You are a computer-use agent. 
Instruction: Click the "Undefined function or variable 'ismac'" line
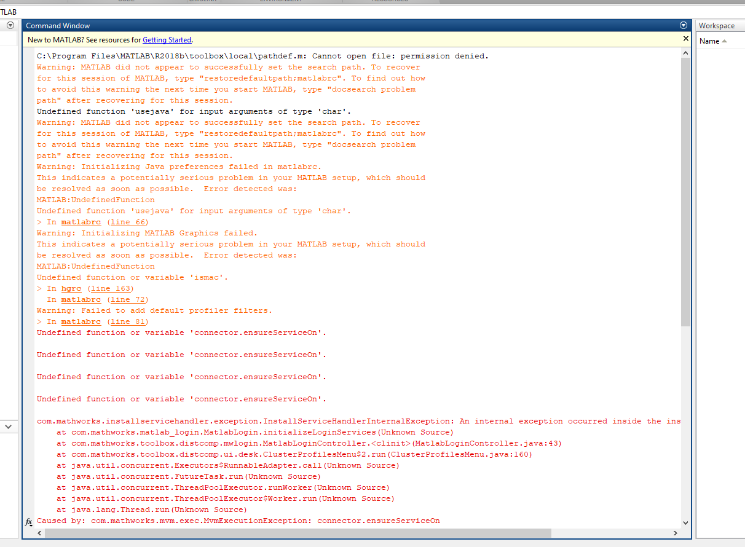coord(132,277)
